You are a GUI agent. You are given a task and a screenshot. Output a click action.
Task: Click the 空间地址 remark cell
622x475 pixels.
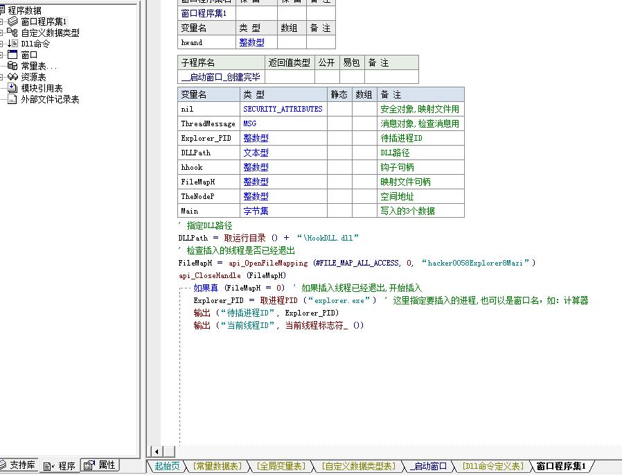420,196
